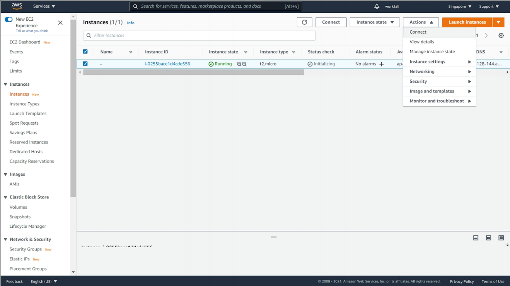Click the Connect button in the toolbar

tap(331, 22)
